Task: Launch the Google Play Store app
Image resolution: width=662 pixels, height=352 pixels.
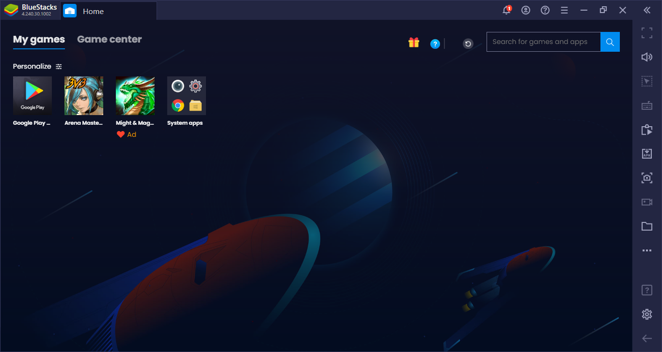Action: [32, 96]
